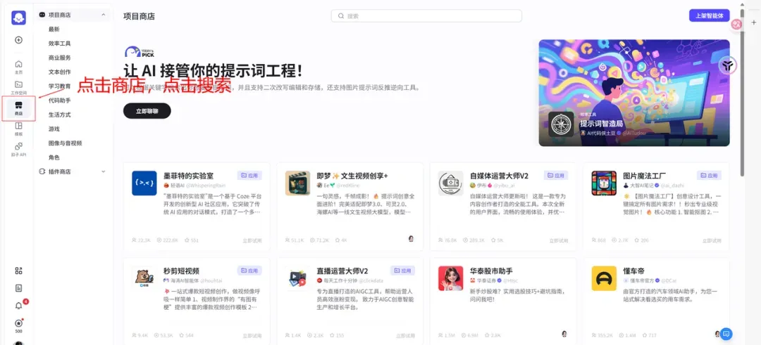761x345 pixels.
Task: Click the 主页 home icon
Action: tap(18, 67)
